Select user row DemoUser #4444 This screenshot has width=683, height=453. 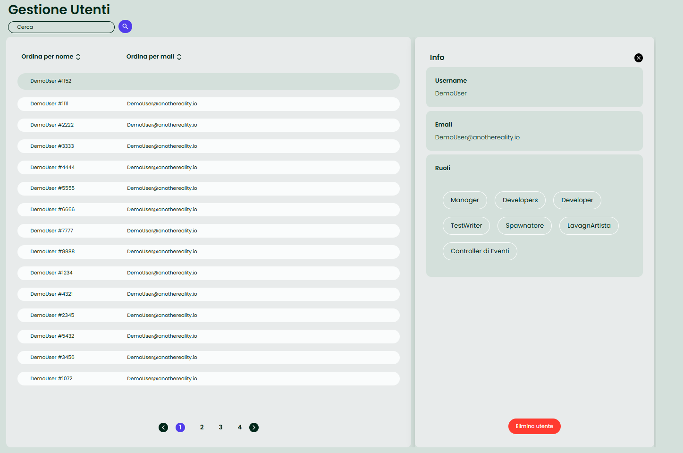[208, 168]
